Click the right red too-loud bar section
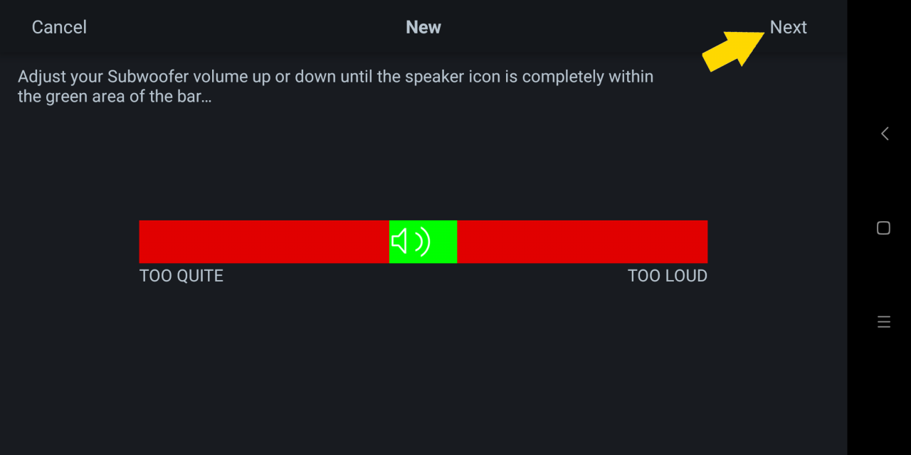 click(582, 242)
